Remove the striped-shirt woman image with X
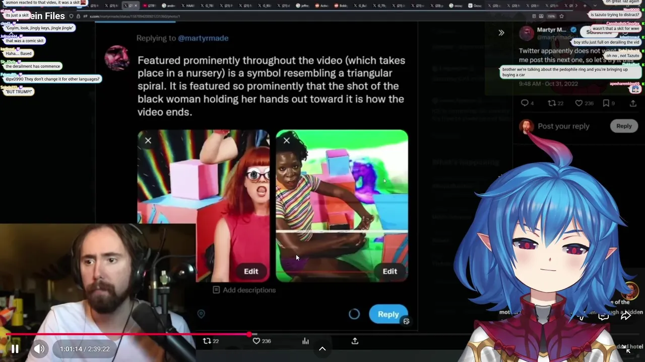The width and height of the screenshot is (645, 362). pyautogui.click(x=287, y=141)
